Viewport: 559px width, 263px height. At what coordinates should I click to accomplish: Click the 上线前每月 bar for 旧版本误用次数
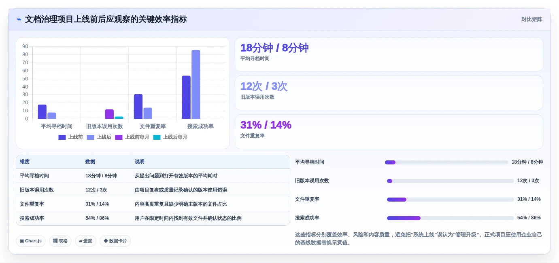click(109, 114)
